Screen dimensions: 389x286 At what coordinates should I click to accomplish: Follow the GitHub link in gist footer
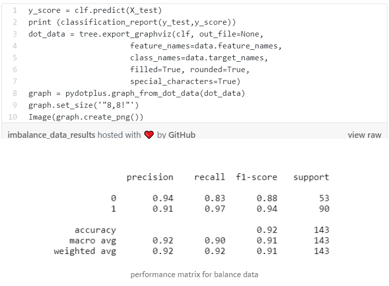point(182,134)
